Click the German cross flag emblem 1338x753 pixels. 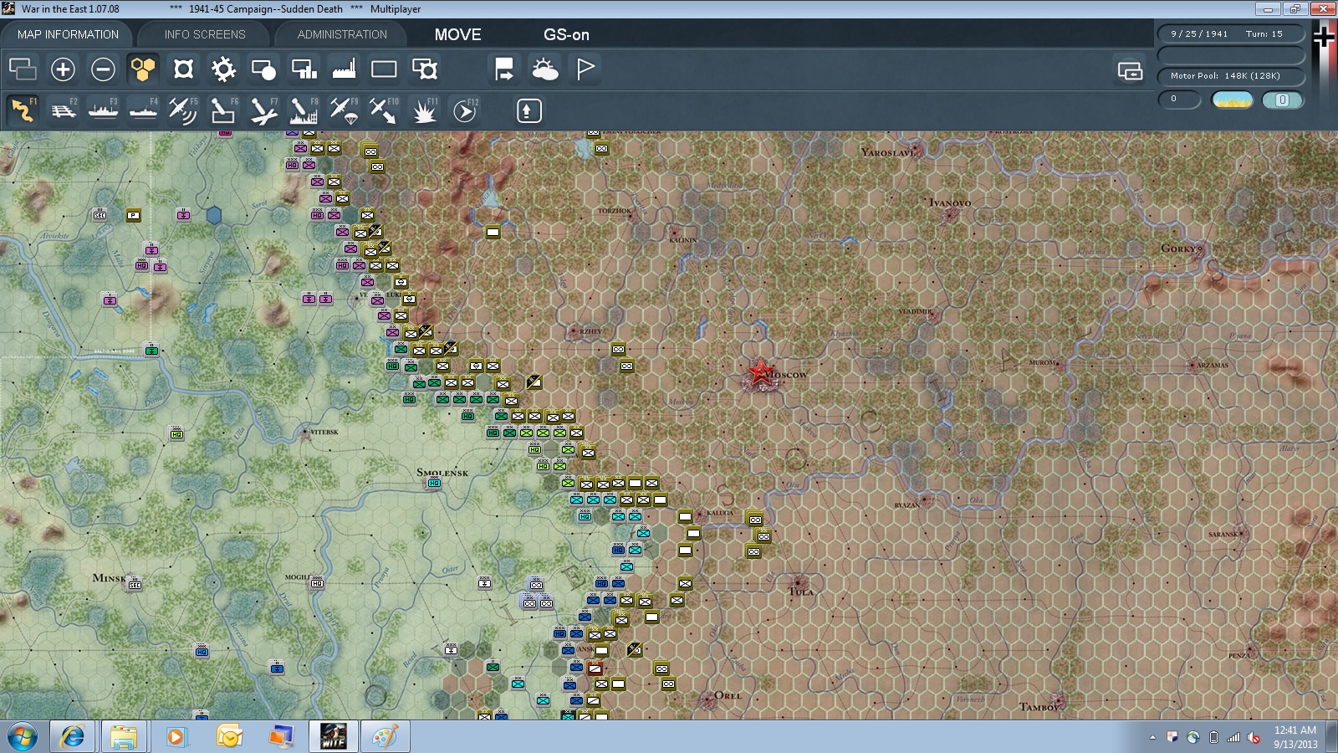(1324, 38)
